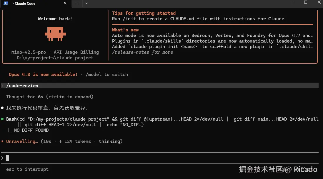Maximize the terminal window
This screenshot has height=179, width=323.
click(306, 2)
